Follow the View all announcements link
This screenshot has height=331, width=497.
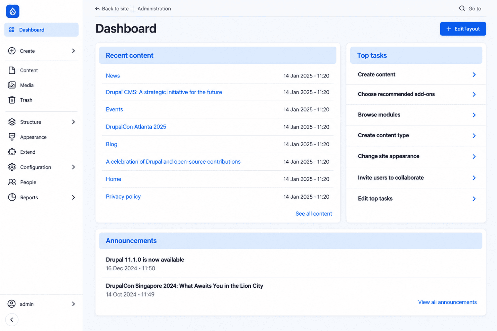click(447, 302)
